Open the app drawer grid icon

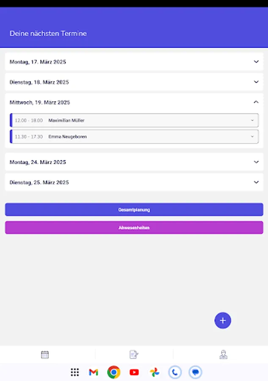[75, 373]
